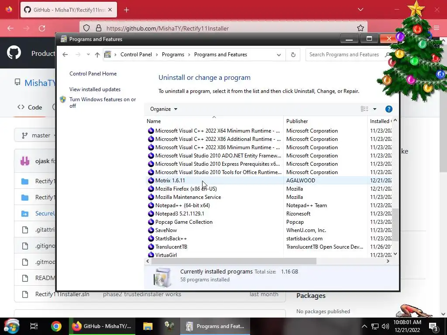Click Control Panel in the breadcrumb
Screen dimensions: 447x335
point(136,55)
